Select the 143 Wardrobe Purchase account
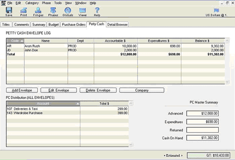The height and width of the screenshot is (160, 235). [68, 113]
